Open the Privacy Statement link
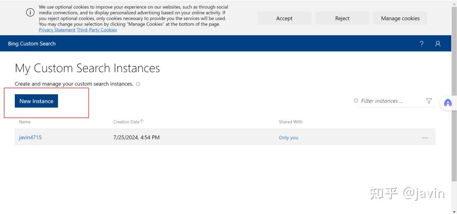The height and width of the screenshot is (214, 457). (x=57, y=30)
